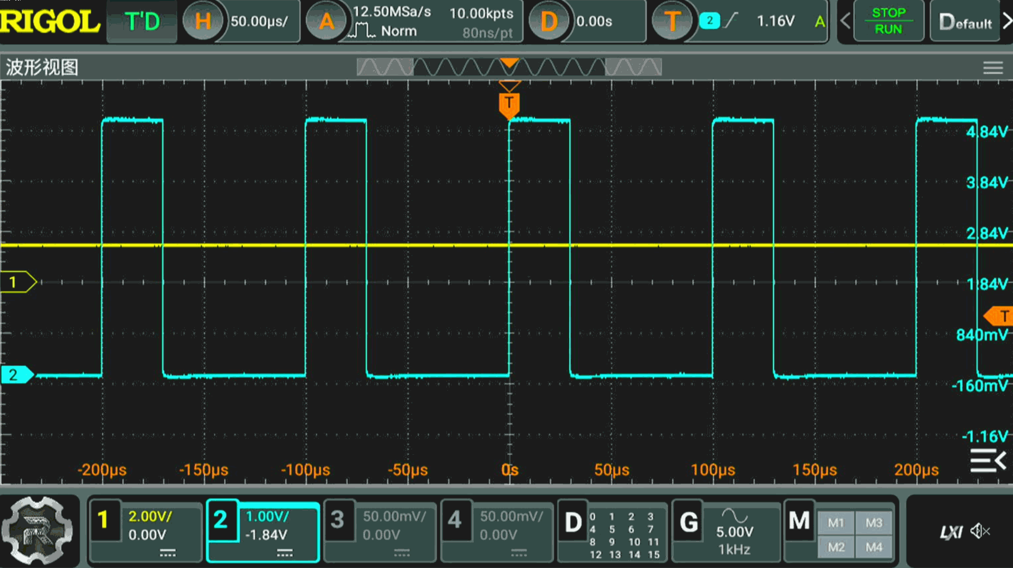Image resolution: width=1013 pixels, height=568 pixels.
Task: Click the waveform memory overview bar
Action: (509, 67)
